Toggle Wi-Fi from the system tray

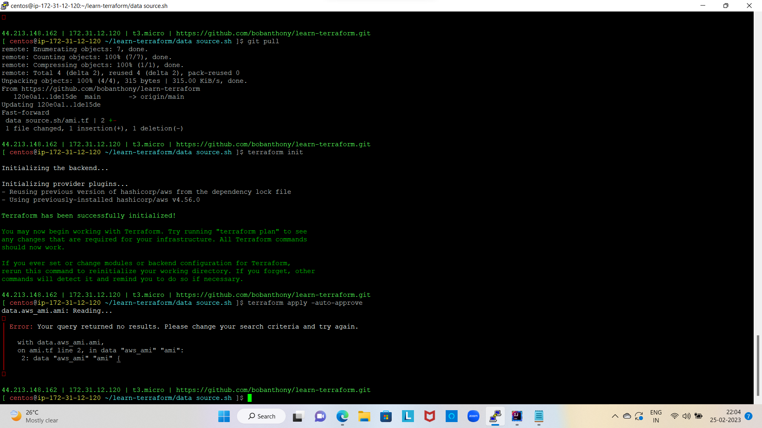[675, 417]
